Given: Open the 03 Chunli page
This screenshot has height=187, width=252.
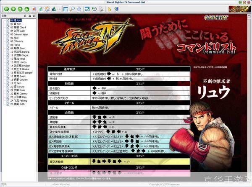Looking at the screenshot, I should click(x=18, y=27).
